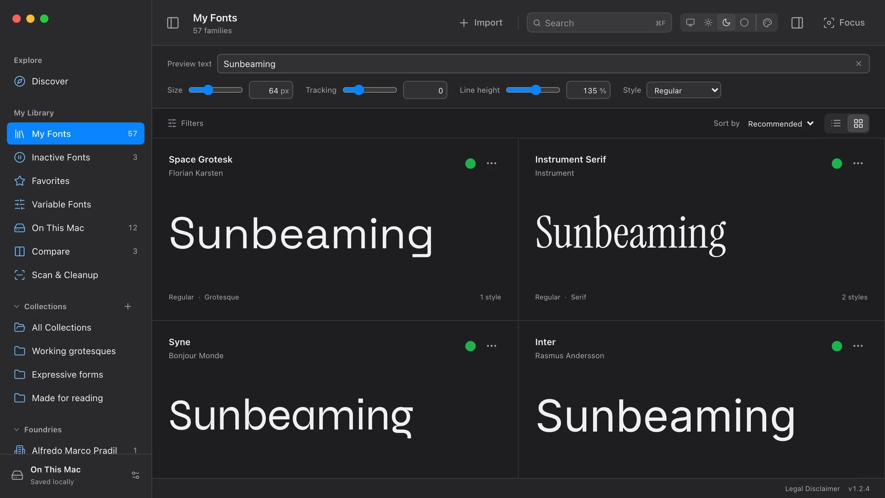Enter Focus mode
Viewport: 885px width, 498px height.
pyautogui.click(x=844, y=23)
